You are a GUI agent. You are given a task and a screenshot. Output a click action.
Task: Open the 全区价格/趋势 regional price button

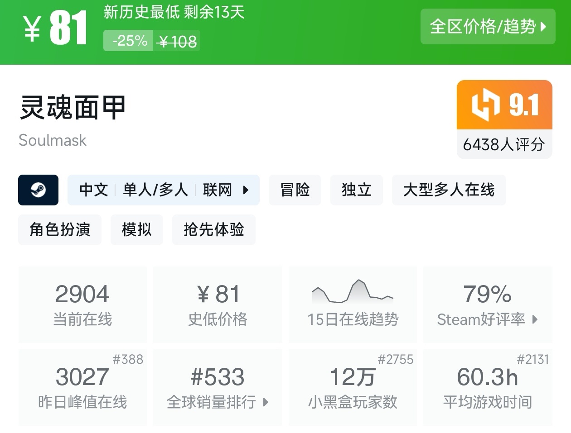pos(488,26)
